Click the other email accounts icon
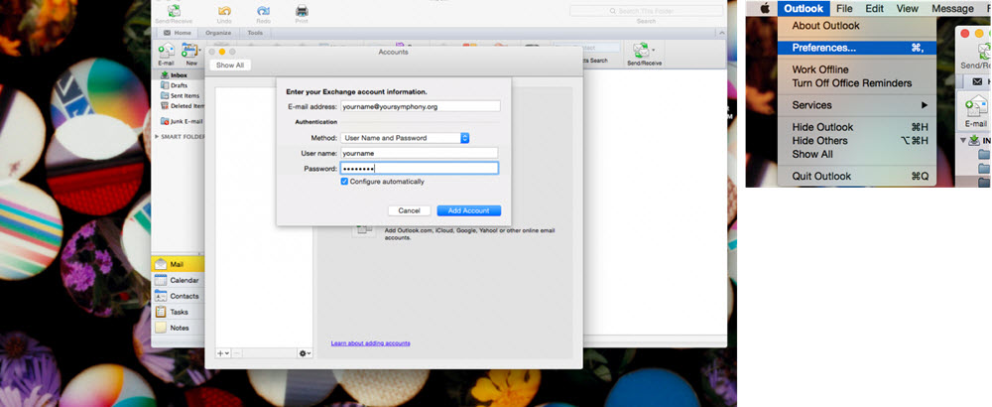This screenshot has height=407, width=992. [364, 230]
